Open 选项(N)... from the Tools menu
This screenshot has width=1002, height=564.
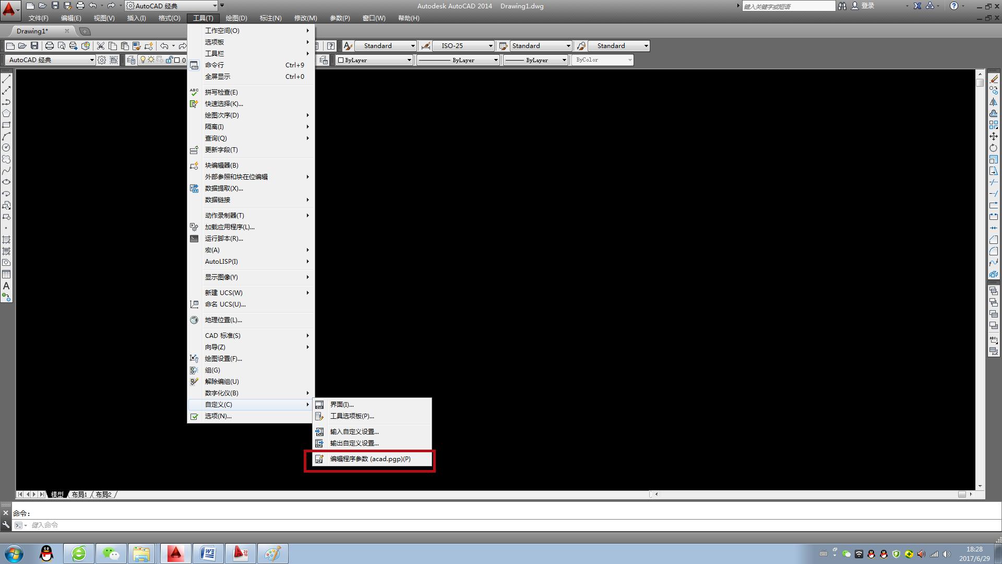click(x=218, y=416)
